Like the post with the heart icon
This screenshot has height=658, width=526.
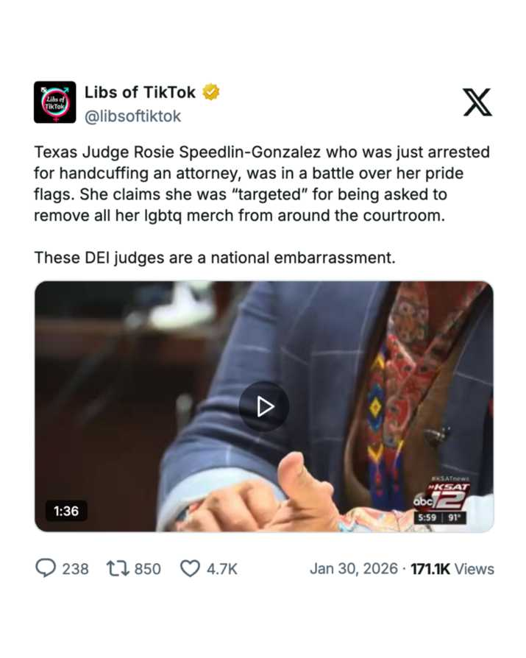(x=190, y=569)
